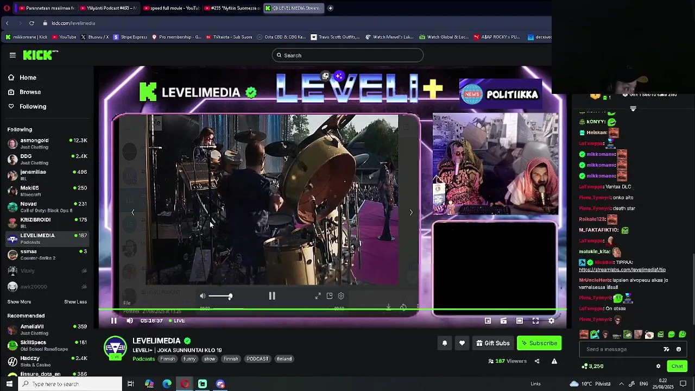
Task: Open channel points 3,250 balance
Action: 592,366
